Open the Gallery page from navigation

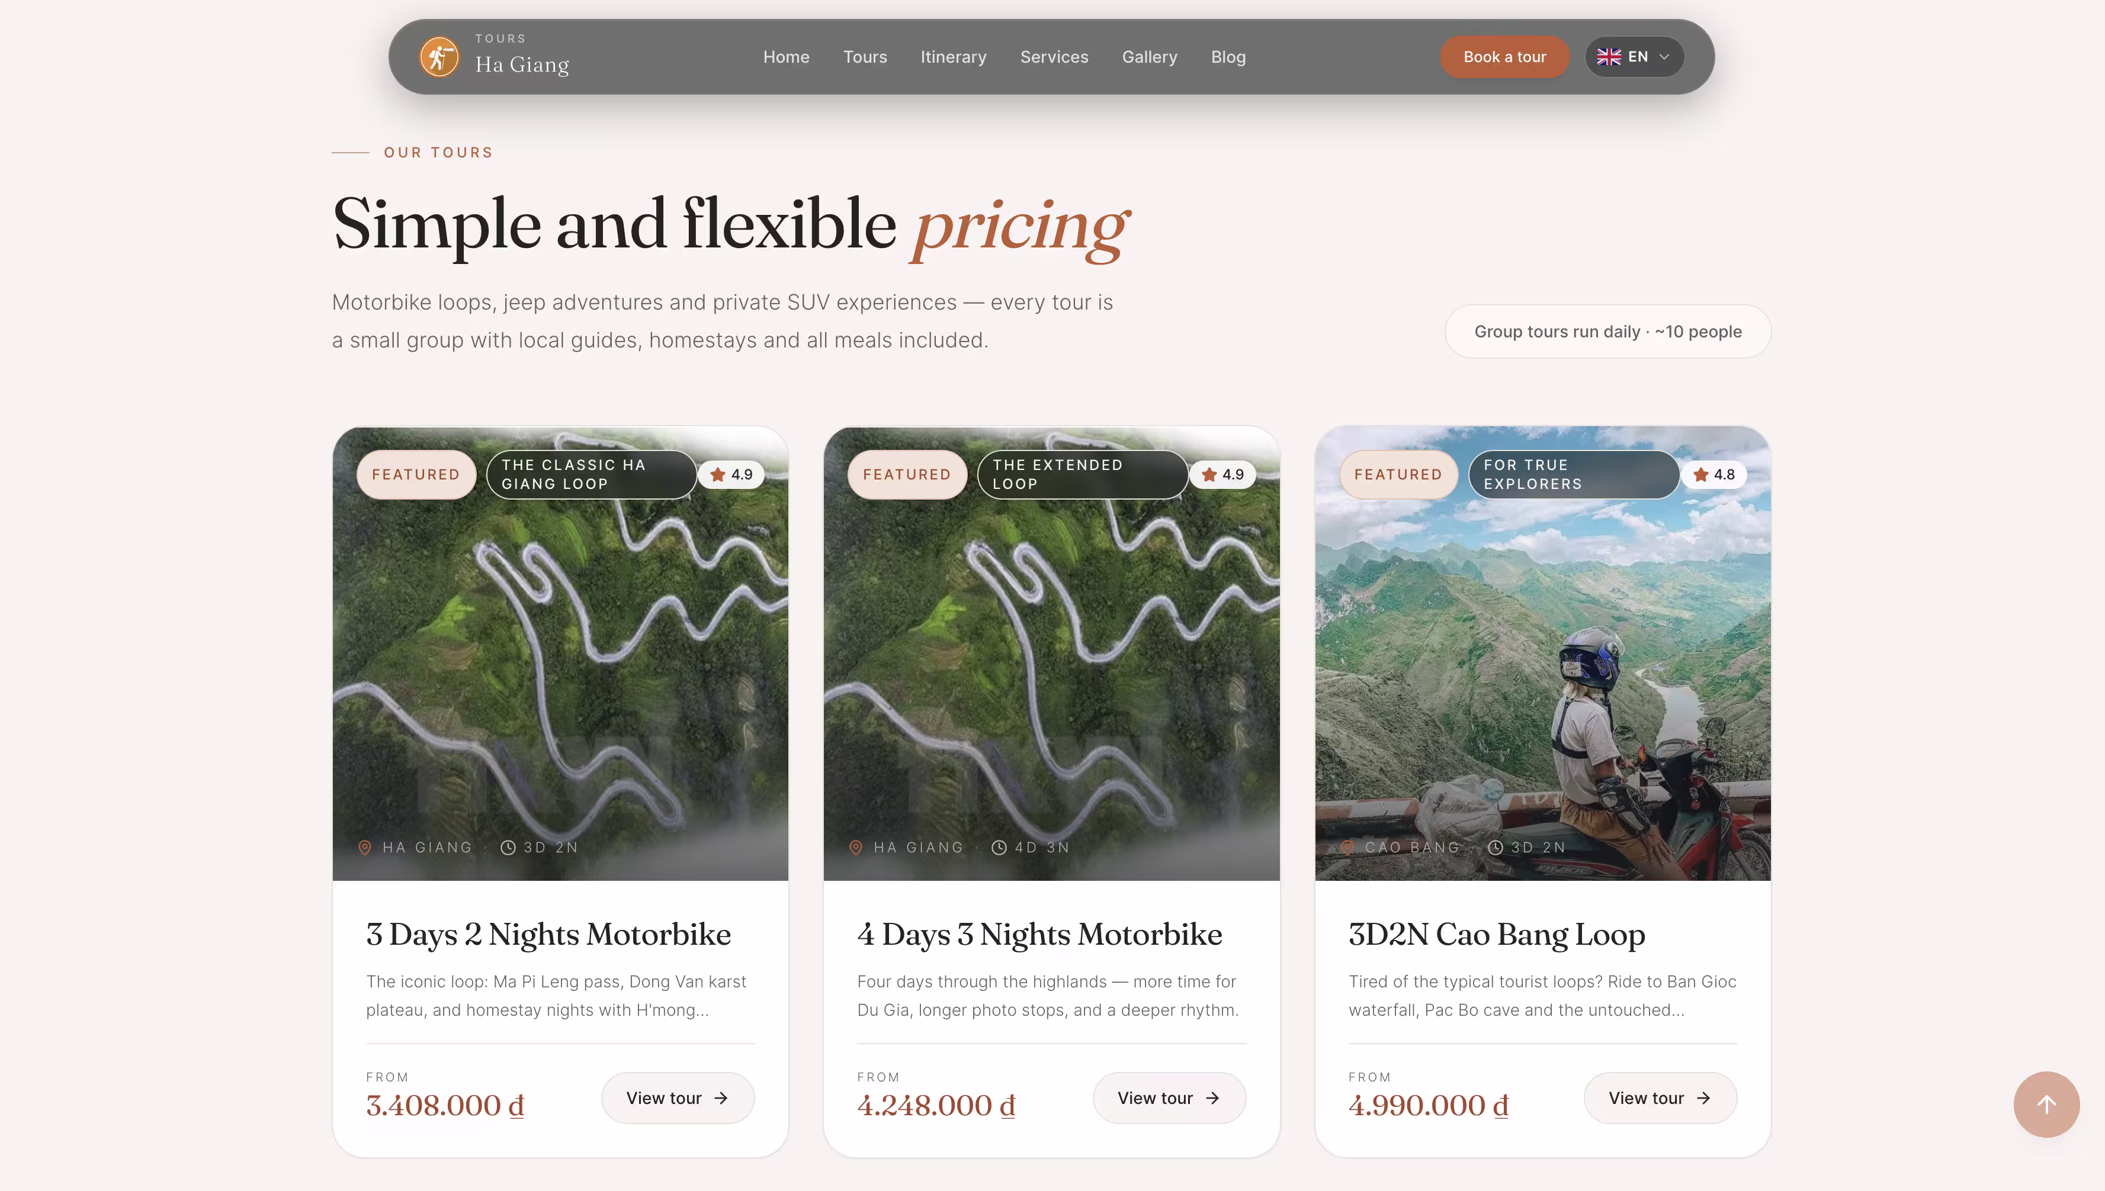1149,57
